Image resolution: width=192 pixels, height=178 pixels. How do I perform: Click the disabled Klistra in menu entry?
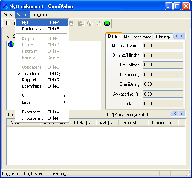[x=42, y=51]
